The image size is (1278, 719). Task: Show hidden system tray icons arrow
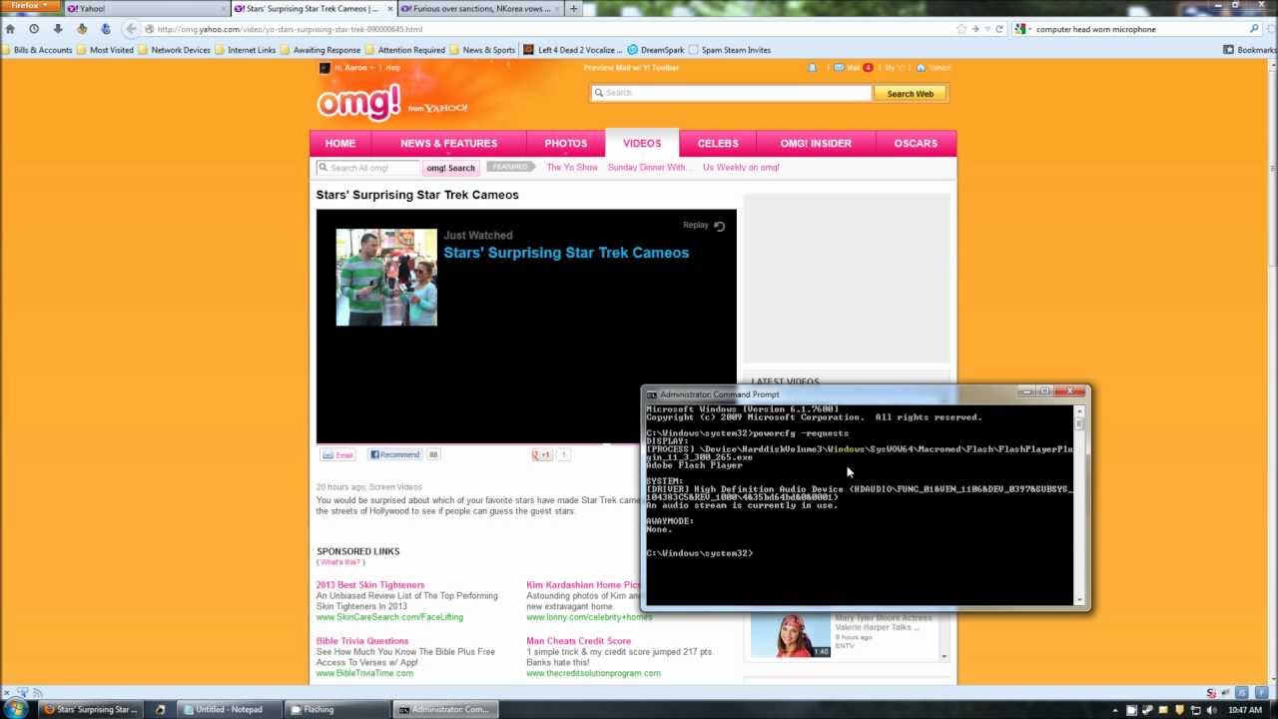pyautogui.click(x=1115, y=710)
